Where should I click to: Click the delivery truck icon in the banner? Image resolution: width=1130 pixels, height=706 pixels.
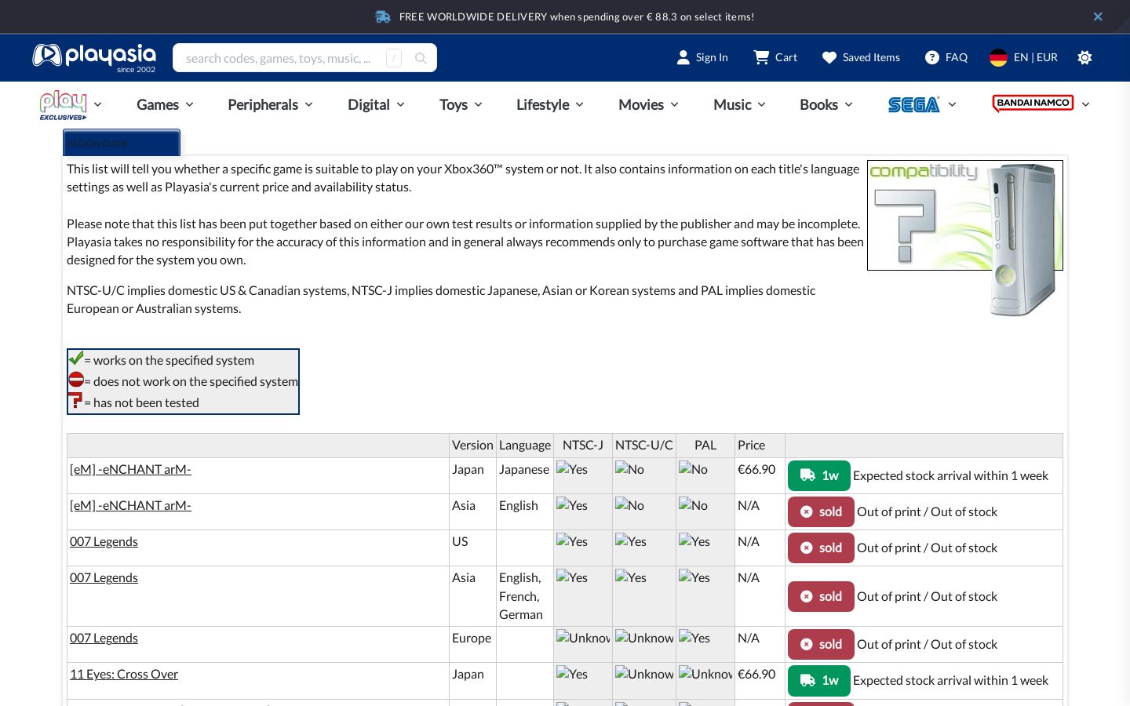383,16
